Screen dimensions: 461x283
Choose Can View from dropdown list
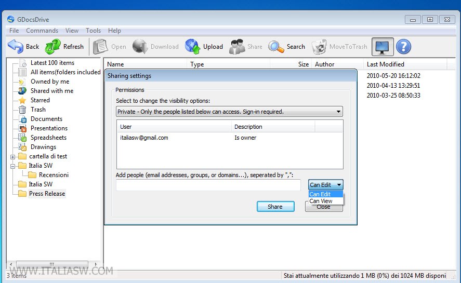pos(326,201)
